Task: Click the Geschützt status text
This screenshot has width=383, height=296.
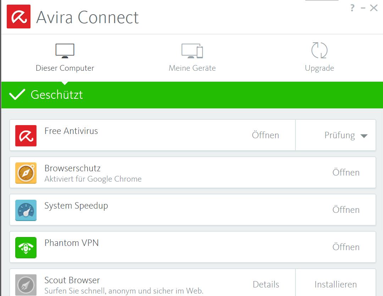Action: coord(57,95)
